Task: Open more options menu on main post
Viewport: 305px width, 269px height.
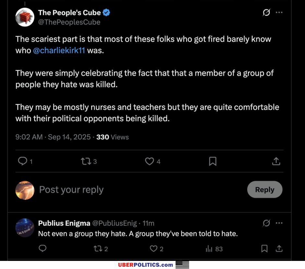Action: pyautogui.click(x=279, y=13)
